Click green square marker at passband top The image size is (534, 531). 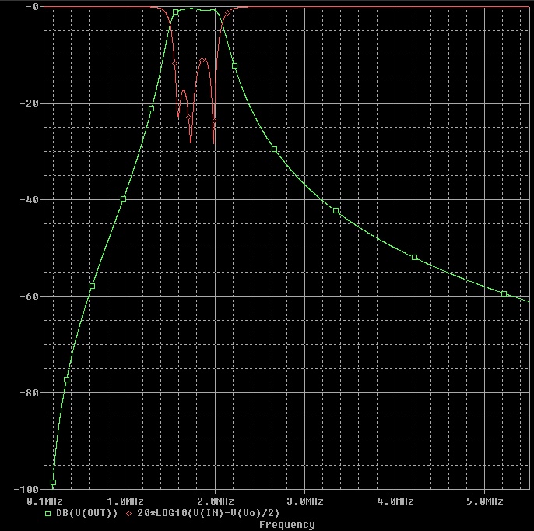click(175, 12)
